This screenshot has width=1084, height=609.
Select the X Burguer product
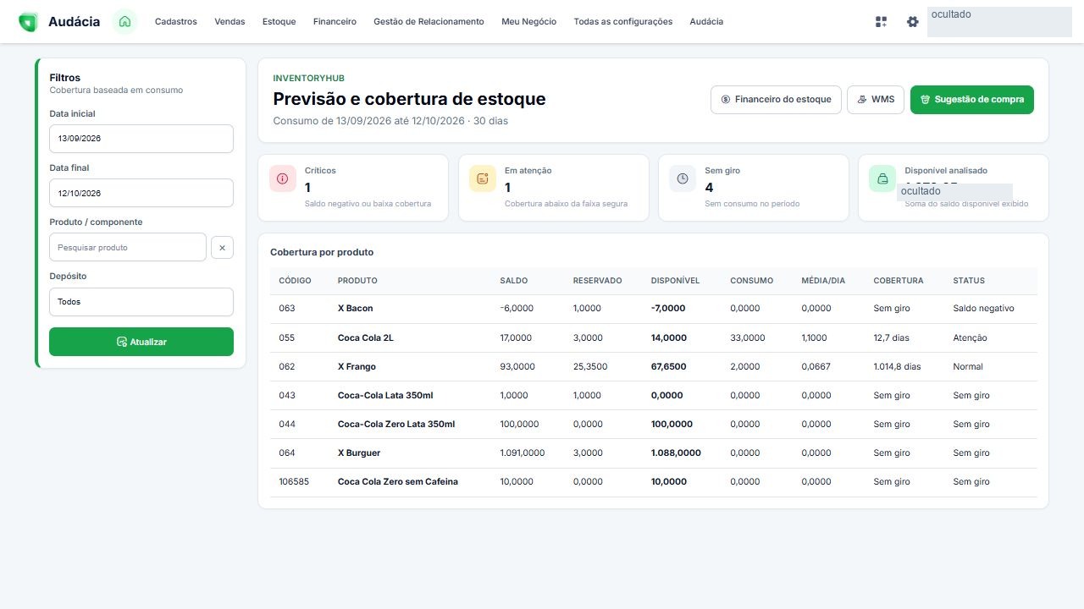(359, 453)
